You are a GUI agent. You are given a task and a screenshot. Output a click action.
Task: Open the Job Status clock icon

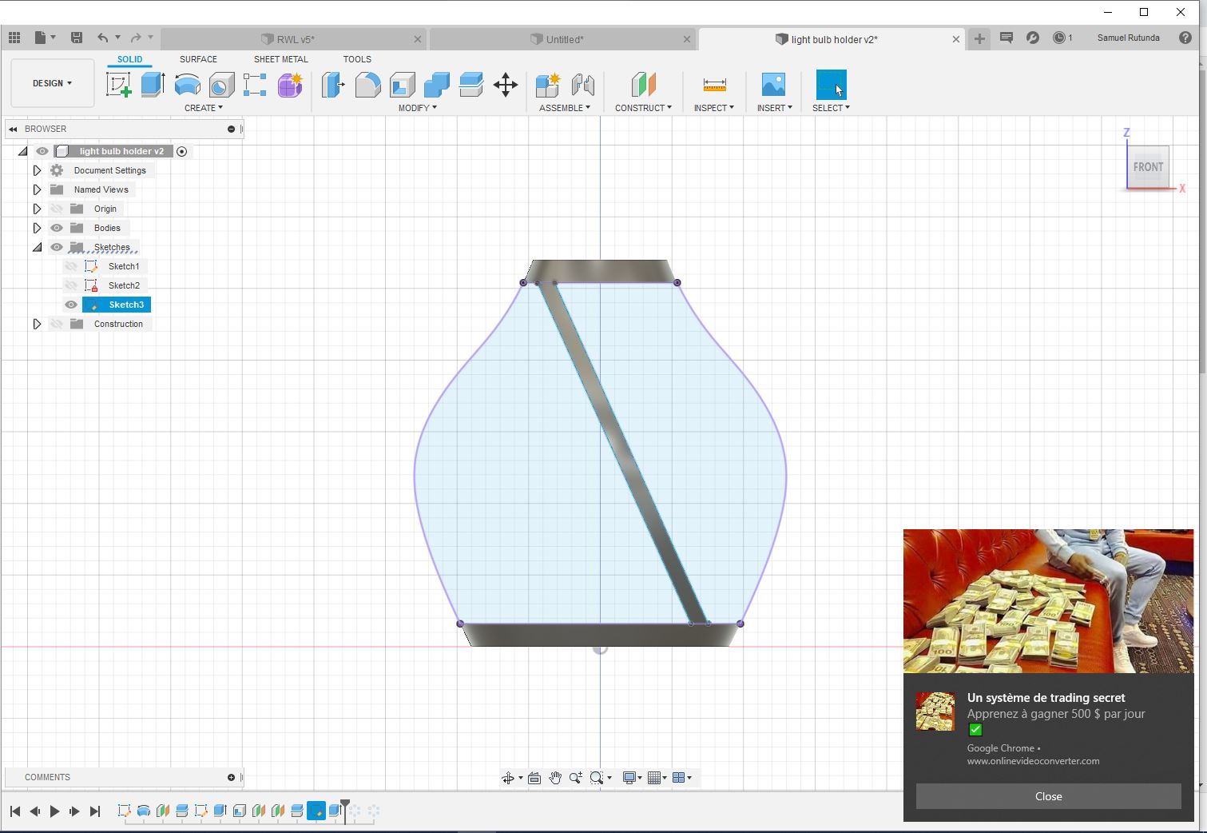(x=1059, y=38)
